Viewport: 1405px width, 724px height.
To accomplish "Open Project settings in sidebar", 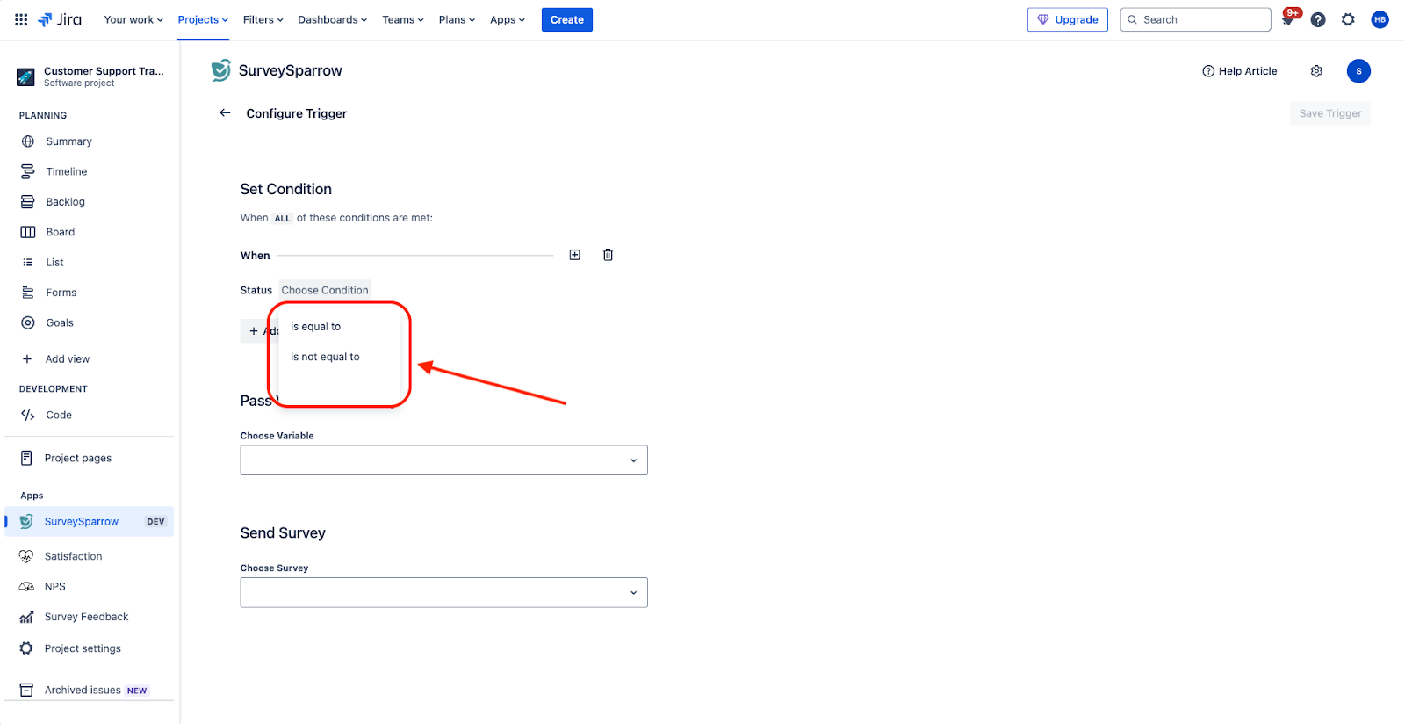I will [83, 648].
